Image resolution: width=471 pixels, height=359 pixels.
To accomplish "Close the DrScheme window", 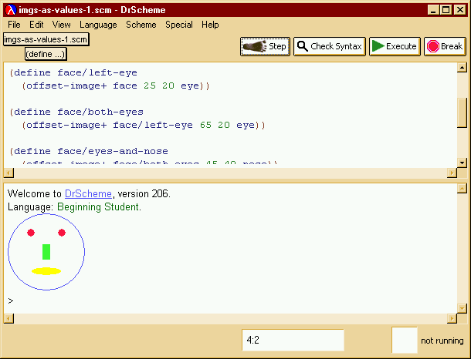I will pyautogui.click(x=460, y=10).
